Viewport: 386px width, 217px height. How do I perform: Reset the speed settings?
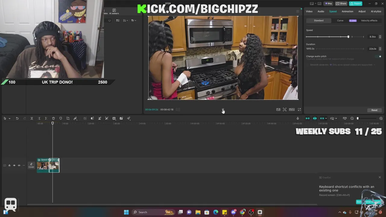pyautogui.click(x=374, y=110)
